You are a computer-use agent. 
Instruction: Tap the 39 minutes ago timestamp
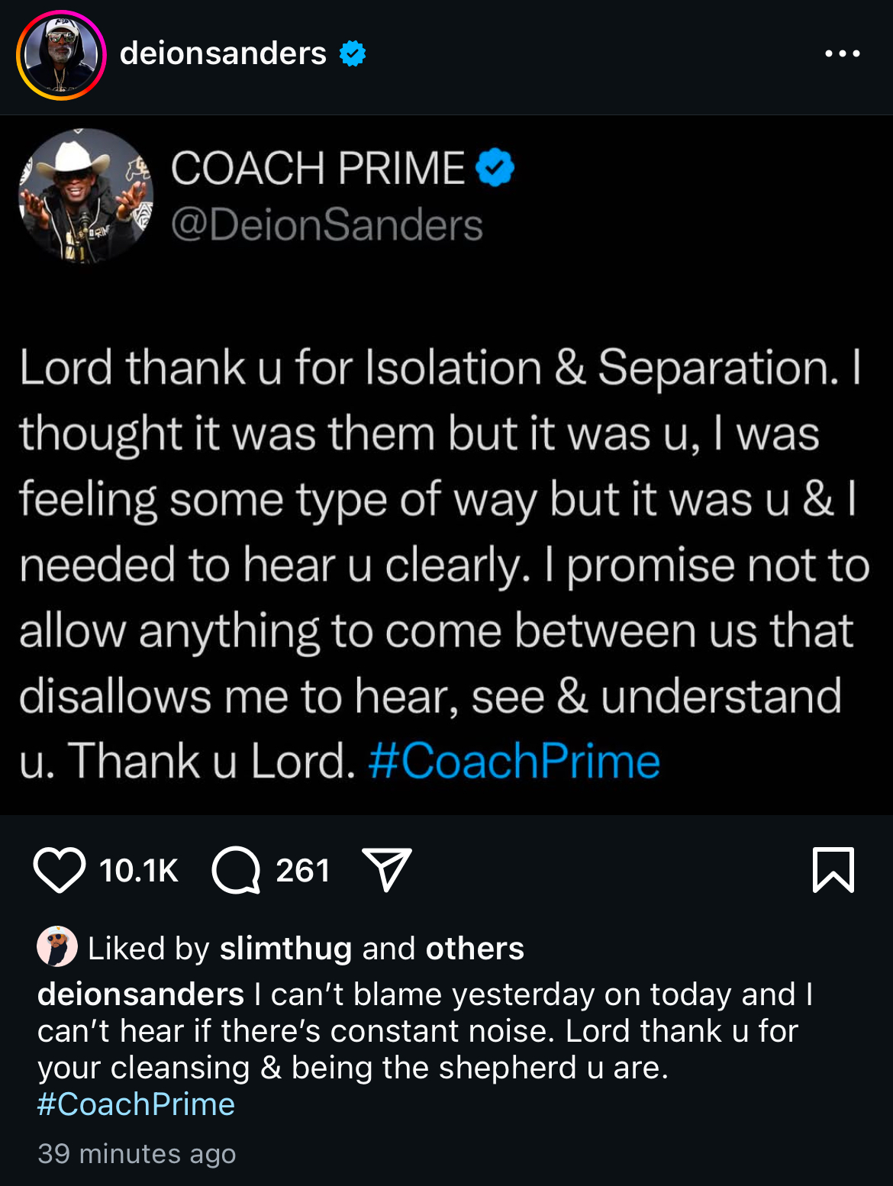pyautogui.click(x=137, y=1154)
